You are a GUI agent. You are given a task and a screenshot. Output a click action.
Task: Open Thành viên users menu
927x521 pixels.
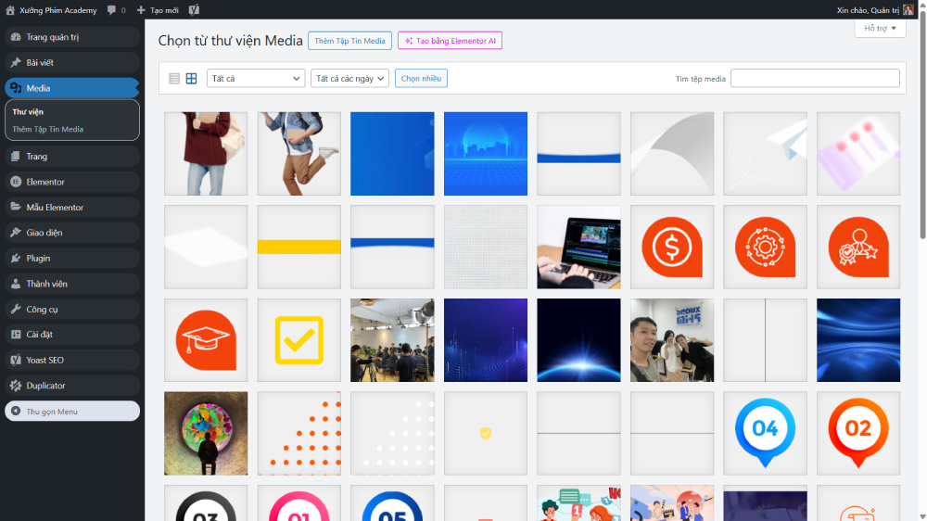pyautogui.click(x=72, y=284)
